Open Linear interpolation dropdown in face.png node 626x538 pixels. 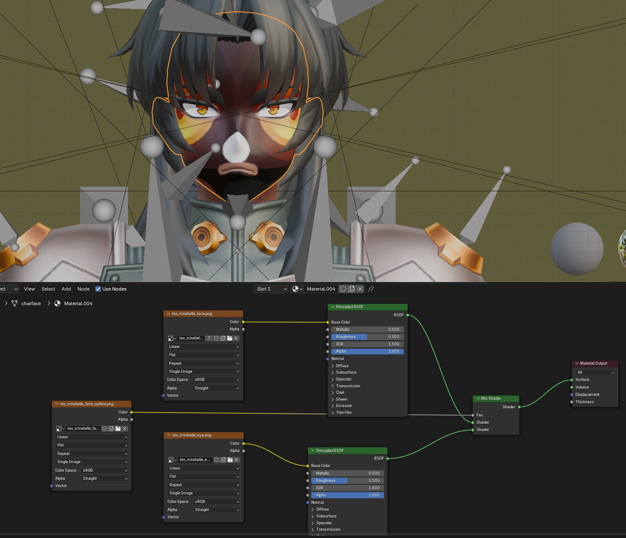[203, 347]
